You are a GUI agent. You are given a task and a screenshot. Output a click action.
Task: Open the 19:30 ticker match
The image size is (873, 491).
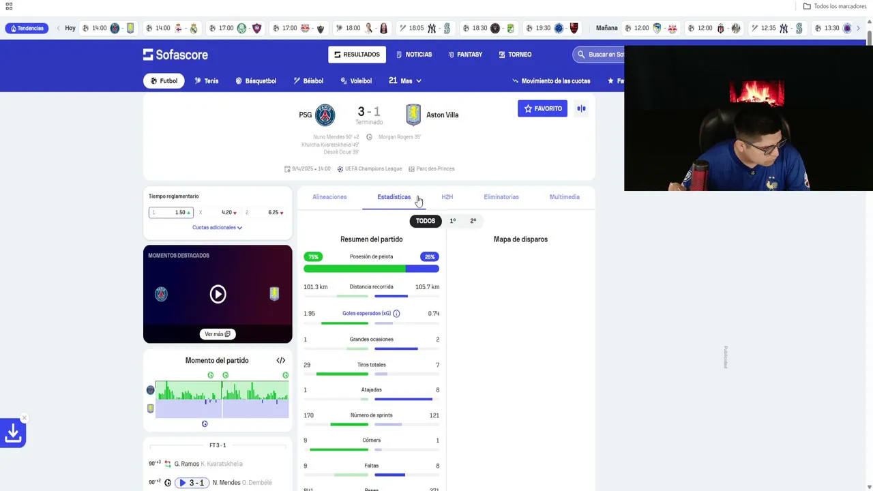tap(552, 28)
